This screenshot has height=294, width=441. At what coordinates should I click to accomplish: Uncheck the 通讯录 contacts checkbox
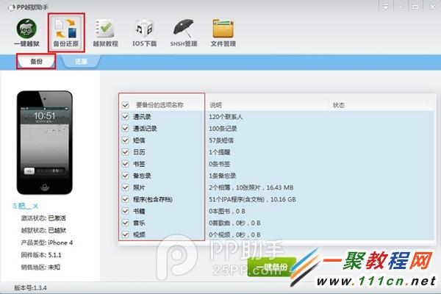[126, 117]
